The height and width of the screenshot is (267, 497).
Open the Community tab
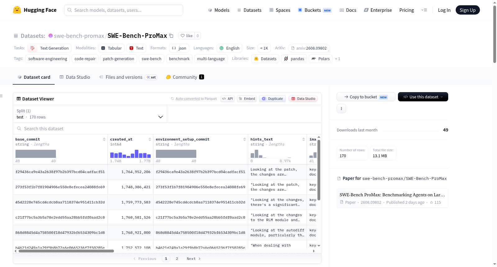click(185, 77)
